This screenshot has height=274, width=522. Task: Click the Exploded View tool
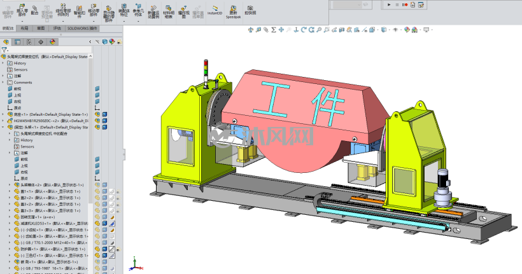coord(184,12)
